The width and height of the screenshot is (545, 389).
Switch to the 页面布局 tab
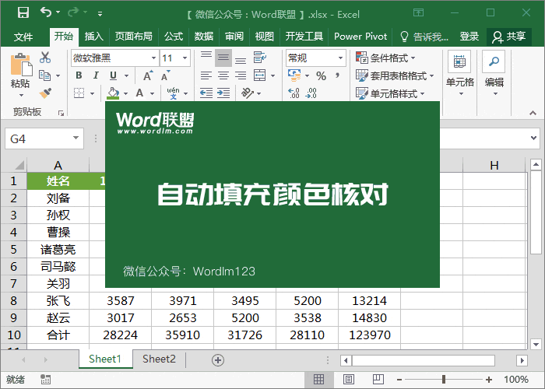click(133, 36)
